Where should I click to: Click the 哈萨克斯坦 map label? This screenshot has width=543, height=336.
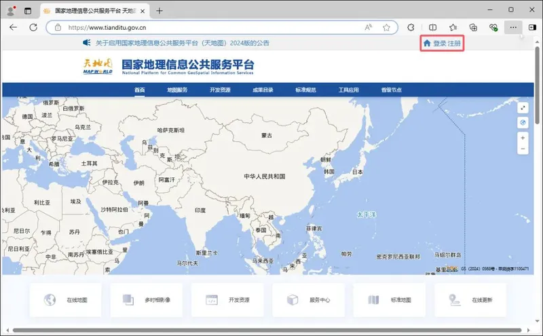171,130
